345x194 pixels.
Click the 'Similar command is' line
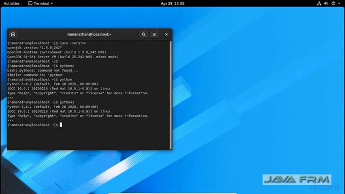click(36, 75)
